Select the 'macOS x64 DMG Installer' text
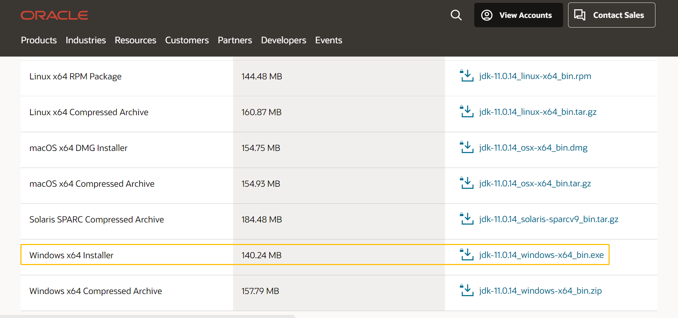This screenshot has width=678, height=318. pyautogui.click(x=78, y=148)
